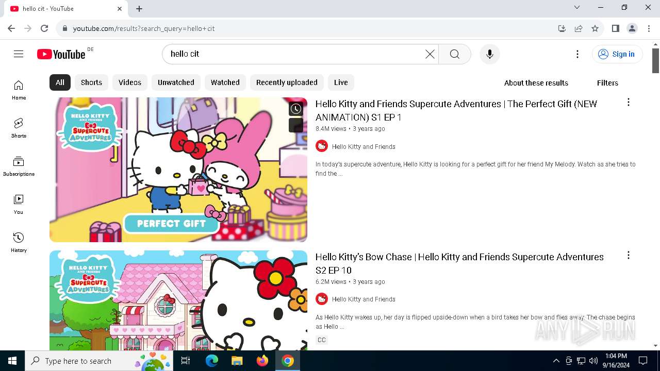
Task: Open the YouTube hamburger guide menu
Action: pos(19,54)
